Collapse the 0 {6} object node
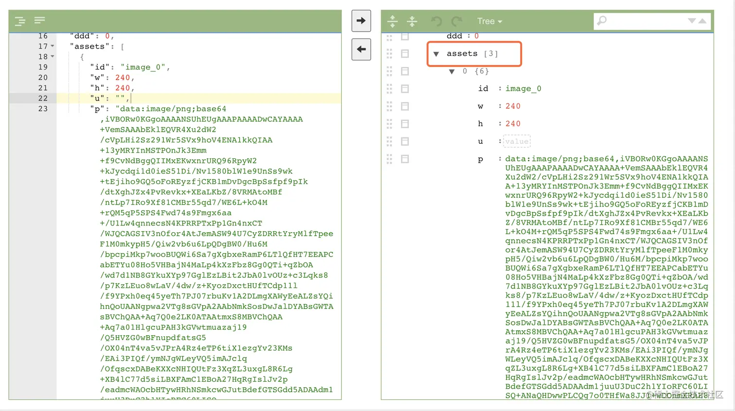This screenshot has height=411, width=735. [x=452, y=71]
